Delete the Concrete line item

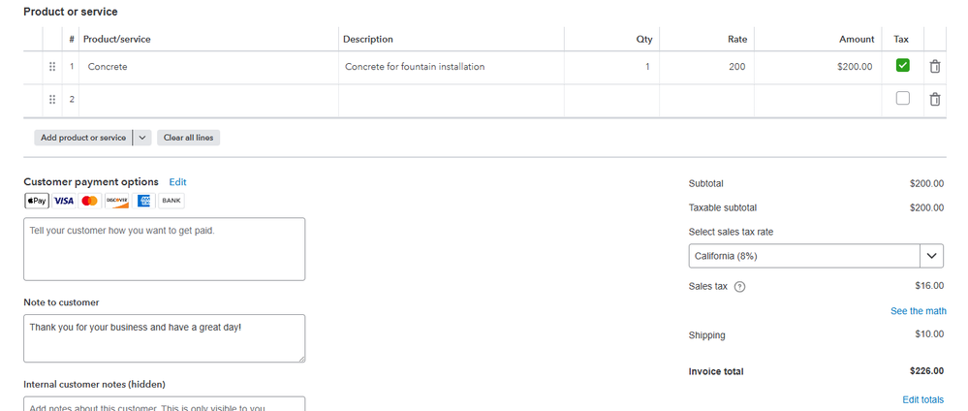point(934,67)
